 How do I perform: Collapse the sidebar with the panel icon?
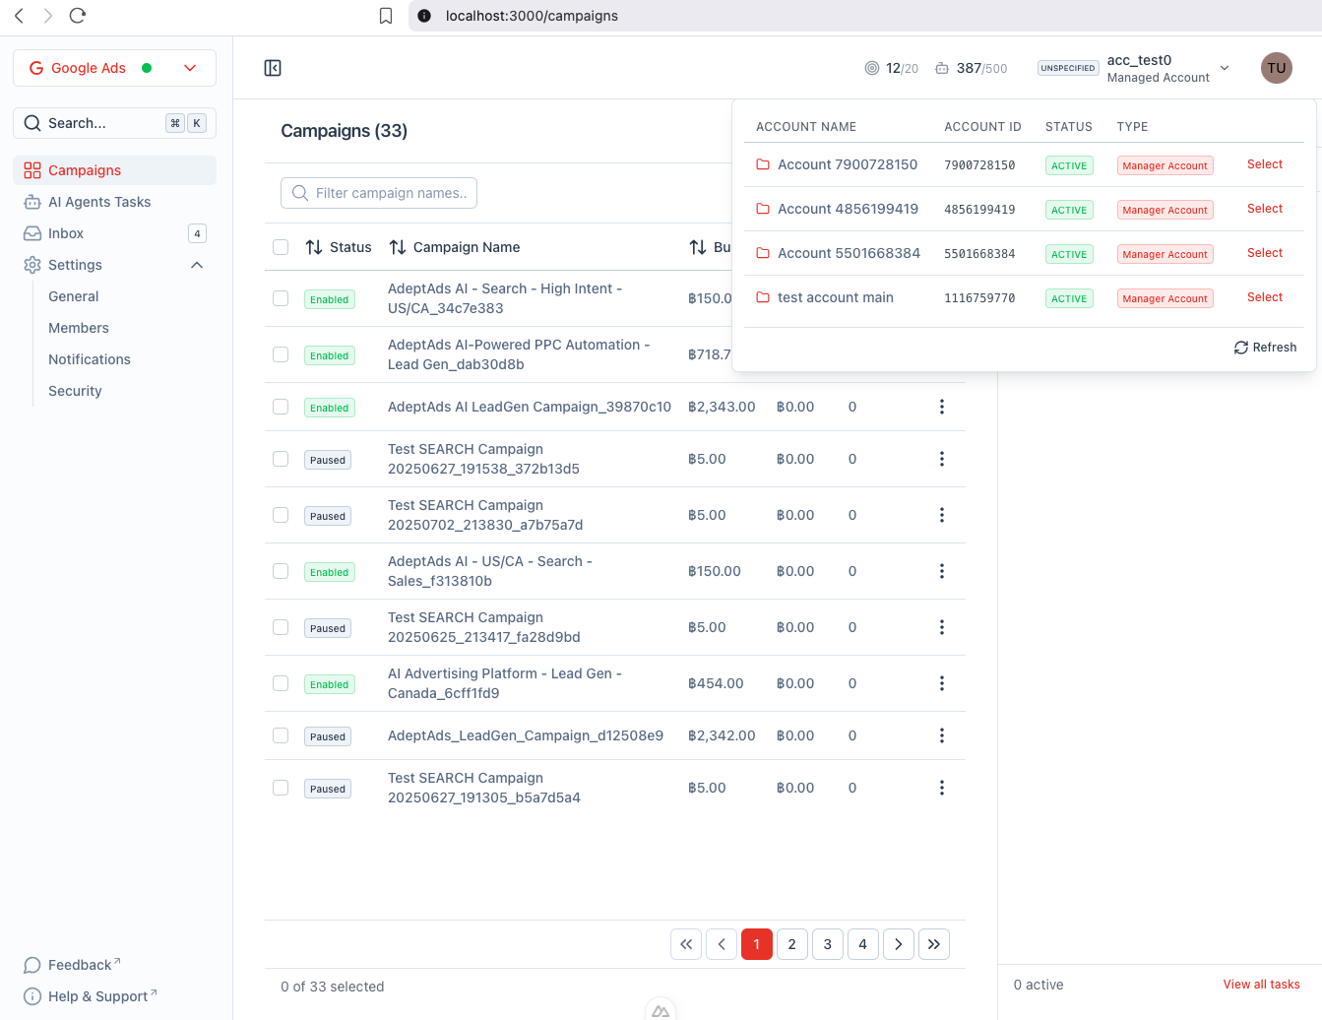[x=273, y=68]
